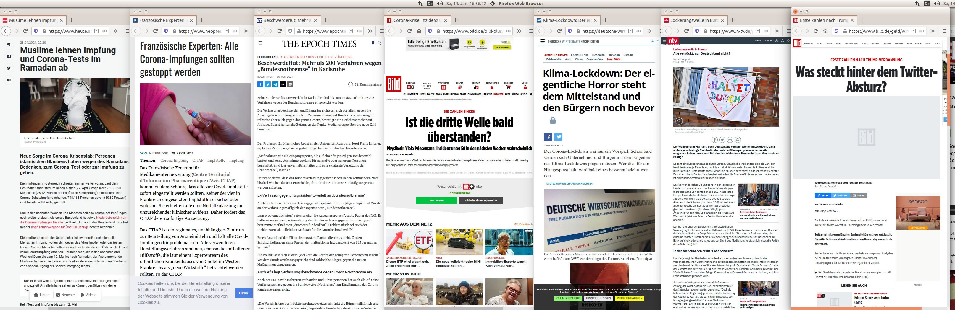955x310 pixels.
Task: Click 'MEHR ERFAHREN' in DWN cookie banner
Action: tap(630, 298)
